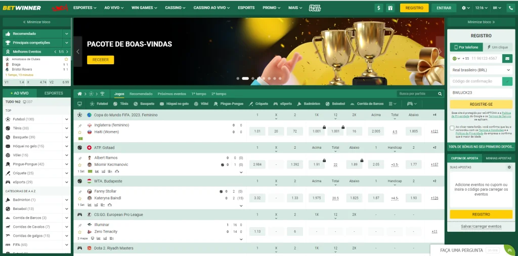The image size is (518, 256).
Task: Go to next Melhores Eventos arrow
Action: 67,52
